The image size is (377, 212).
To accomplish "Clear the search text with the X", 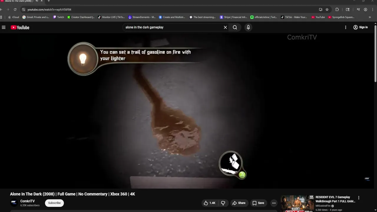I will click(225, 27).
